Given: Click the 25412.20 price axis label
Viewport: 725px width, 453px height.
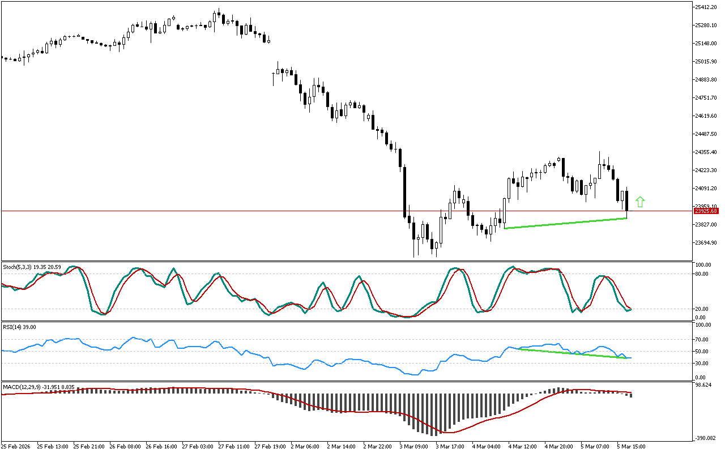Looking at the screenshot, I should [706, 7].
